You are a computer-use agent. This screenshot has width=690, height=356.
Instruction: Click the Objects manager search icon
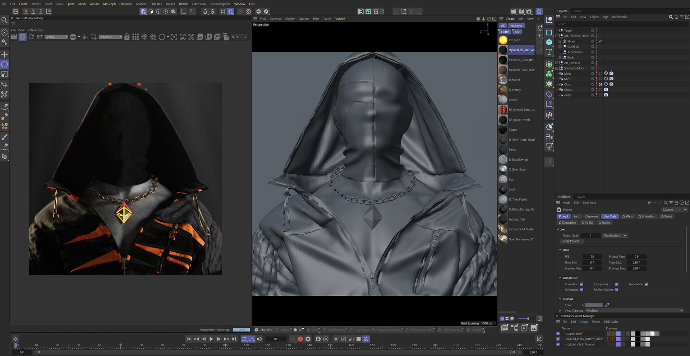tap(671, 17)
